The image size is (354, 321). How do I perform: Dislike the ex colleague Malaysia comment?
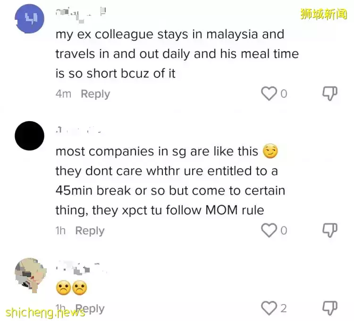(x=329, y=93)
